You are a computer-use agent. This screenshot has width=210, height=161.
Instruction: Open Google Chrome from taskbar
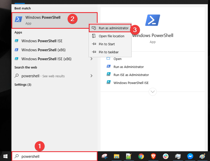[141, 156]
